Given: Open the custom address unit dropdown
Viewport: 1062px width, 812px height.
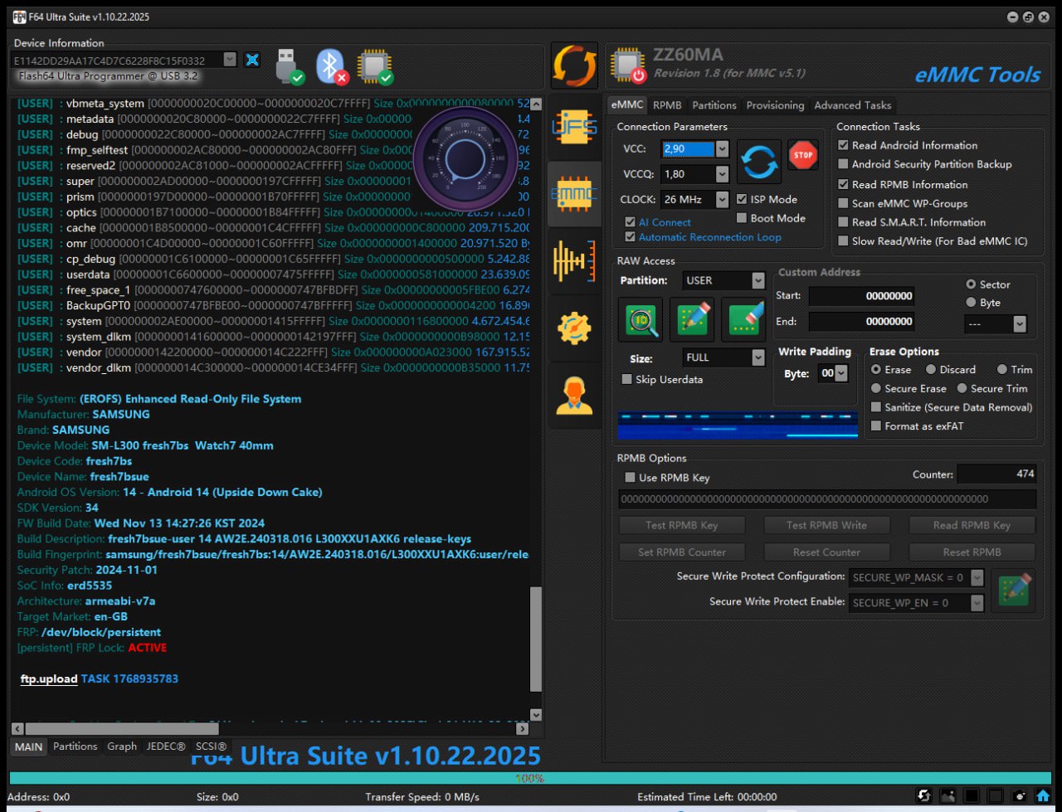Looking at the screenshot, I should tap(1020, 323).
